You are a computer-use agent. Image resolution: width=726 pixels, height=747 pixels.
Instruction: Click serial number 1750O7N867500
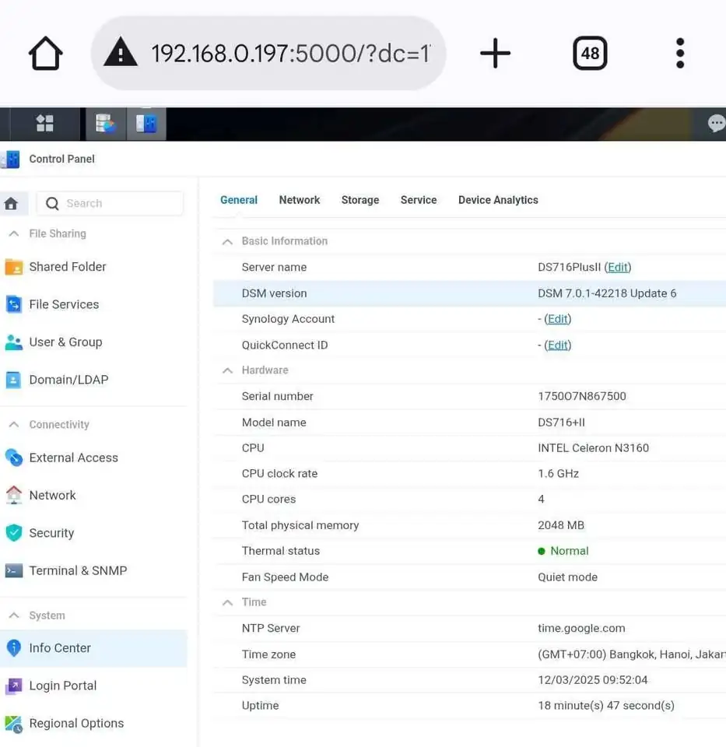pyautogui.click(x=582, y=396)
